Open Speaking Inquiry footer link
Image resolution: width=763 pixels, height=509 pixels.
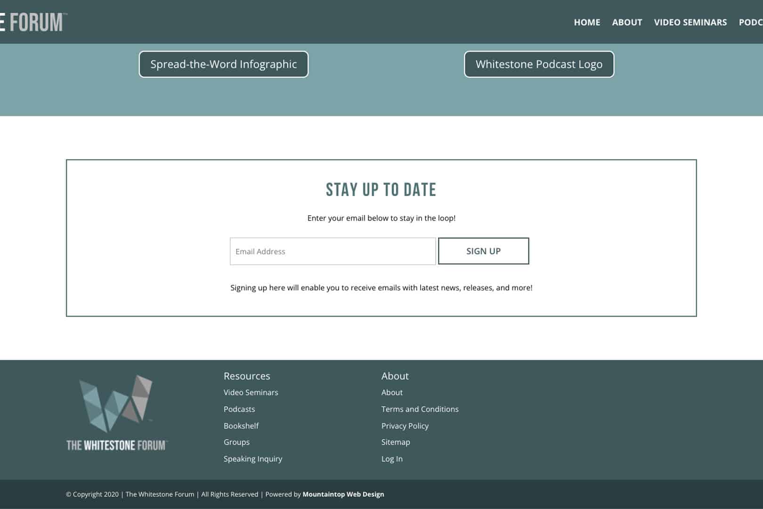(253, 459)
